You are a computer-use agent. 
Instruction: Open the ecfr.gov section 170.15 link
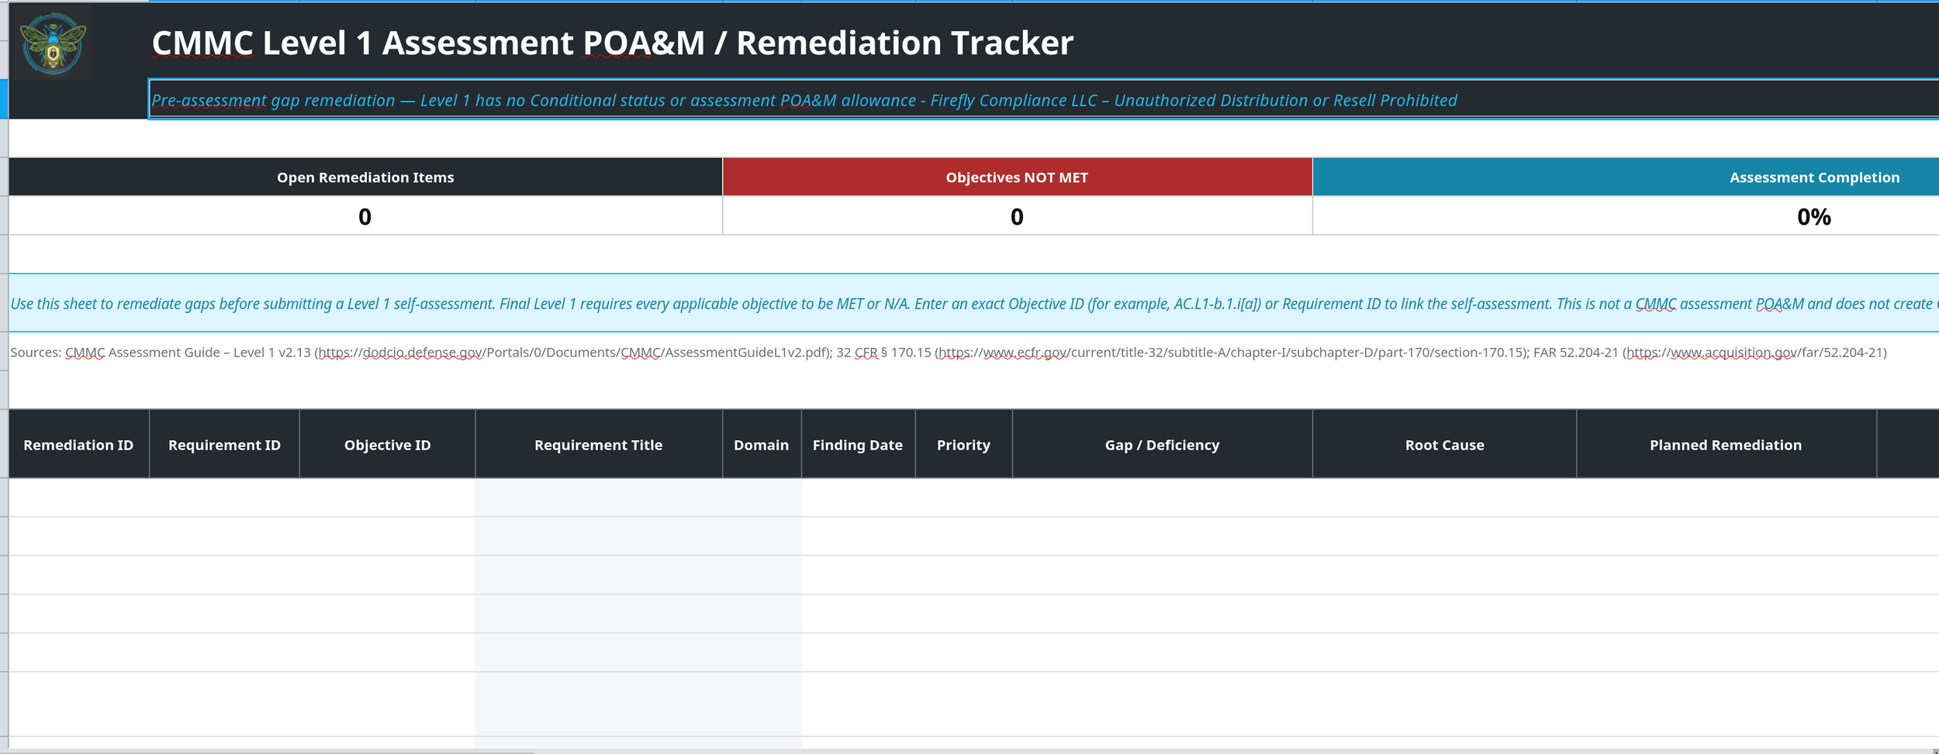pyautogui.click(x=1232, y=353)
